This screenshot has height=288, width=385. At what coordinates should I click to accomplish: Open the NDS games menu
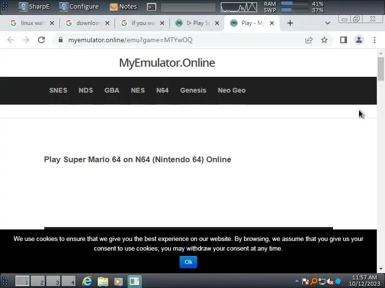(x=86, y=90)
